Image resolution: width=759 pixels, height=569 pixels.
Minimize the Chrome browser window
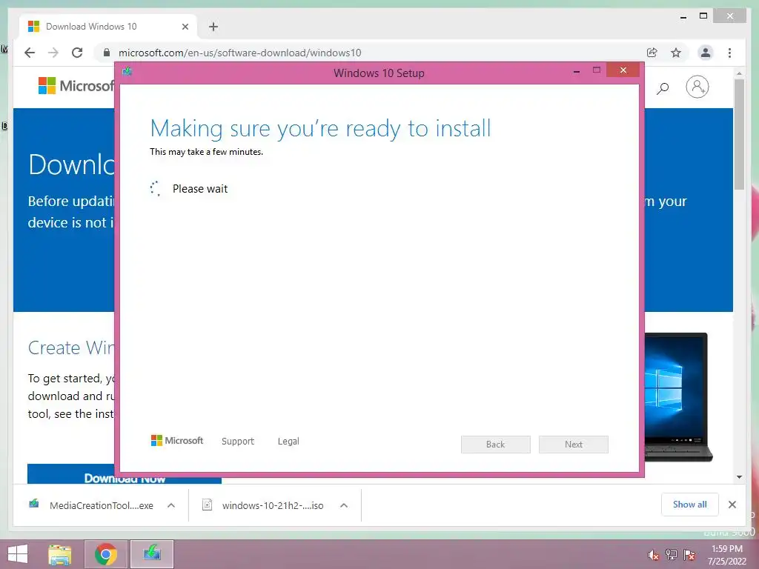(683, 16)
